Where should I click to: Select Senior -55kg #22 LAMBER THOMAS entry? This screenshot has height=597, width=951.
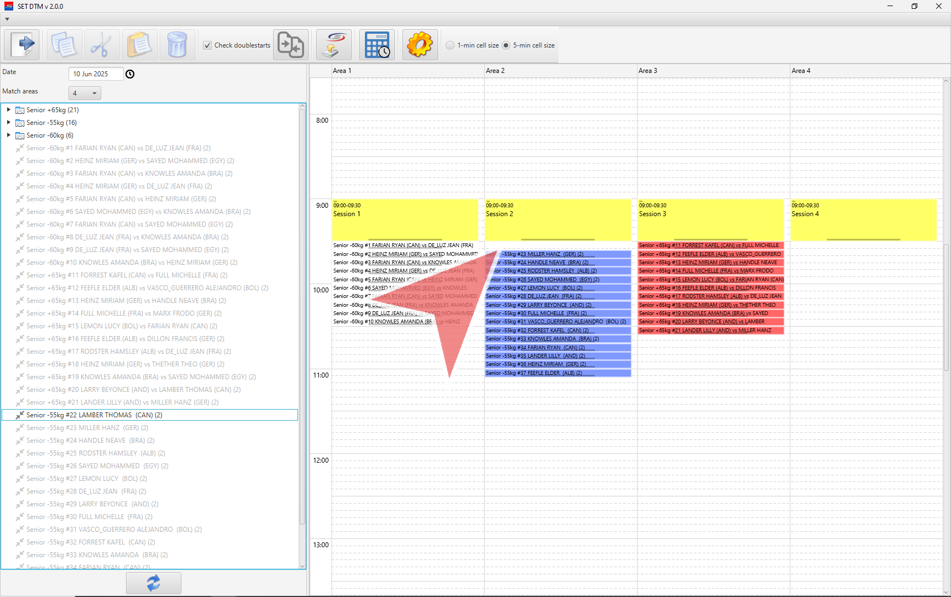click(94, 415)
